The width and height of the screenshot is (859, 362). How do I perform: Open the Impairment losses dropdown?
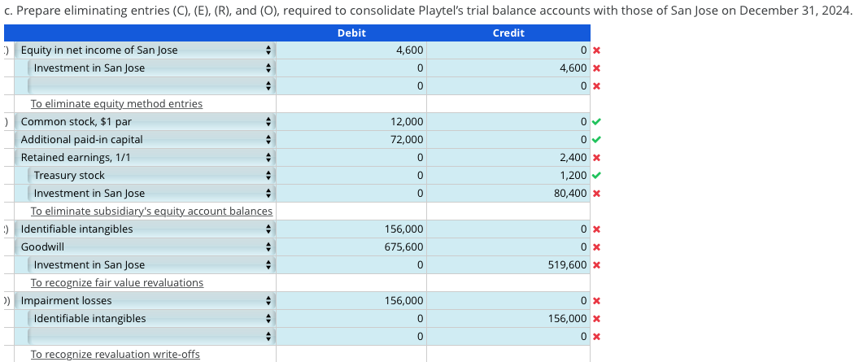point(145,301)
